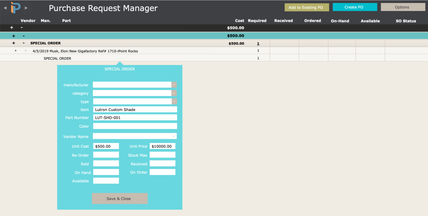The width and height of the screenshot is (428, 216).
Task: Go forward with the right arrow
Action: [x=26, y=8]
